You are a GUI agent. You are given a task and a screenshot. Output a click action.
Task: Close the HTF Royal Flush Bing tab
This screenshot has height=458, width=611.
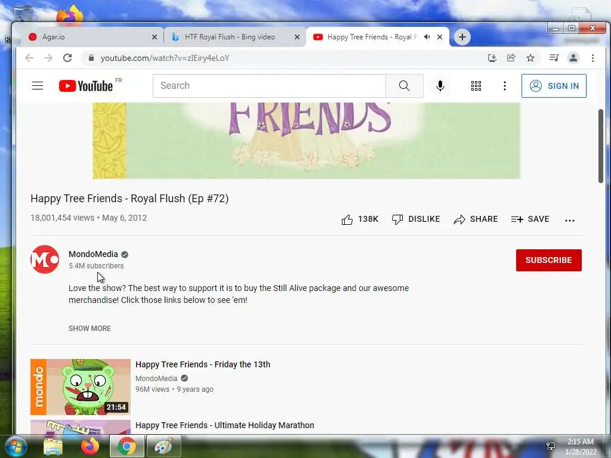click(x=297, y=37)
